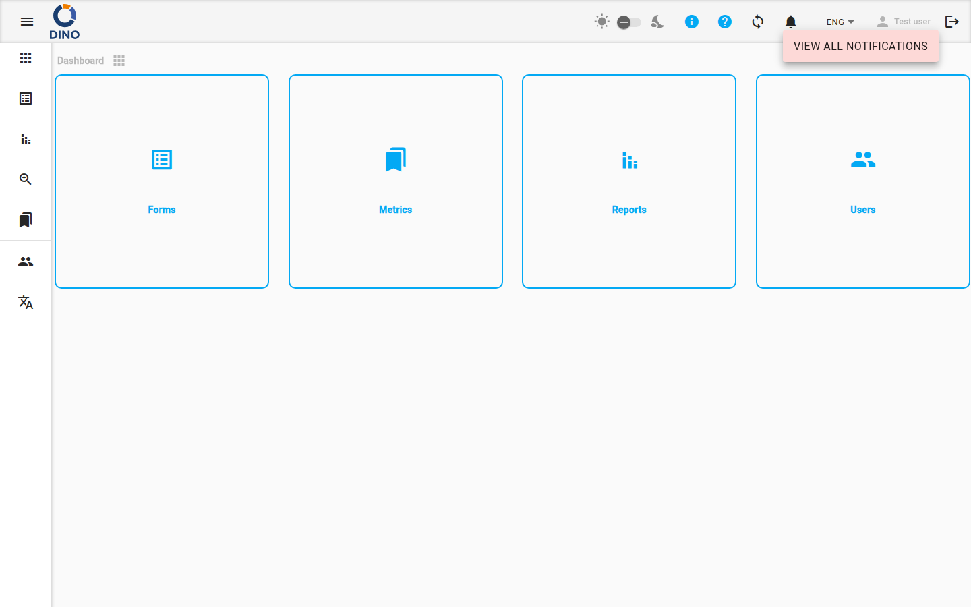Click the sun light-mode icon
Screen dimensions: 971x607
[602, 22]
